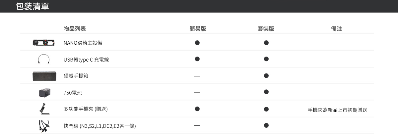Click the shutter cables icon
Image resolution: width=398 pixels, height=137 pixels.
coord(44,126)
